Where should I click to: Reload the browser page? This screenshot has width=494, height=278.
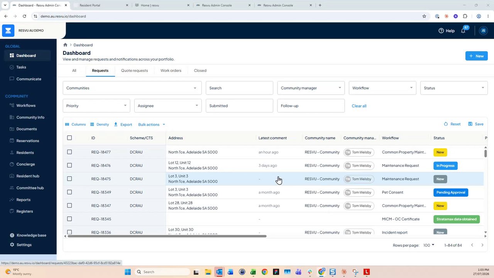pos(24,16)
